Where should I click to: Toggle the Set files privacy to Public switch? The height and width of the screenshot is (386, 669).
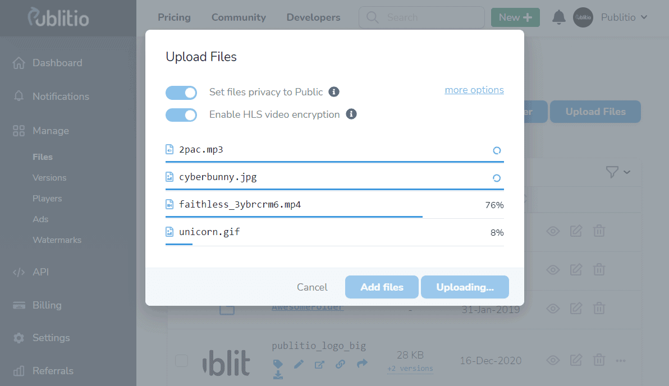pos(181,93)
